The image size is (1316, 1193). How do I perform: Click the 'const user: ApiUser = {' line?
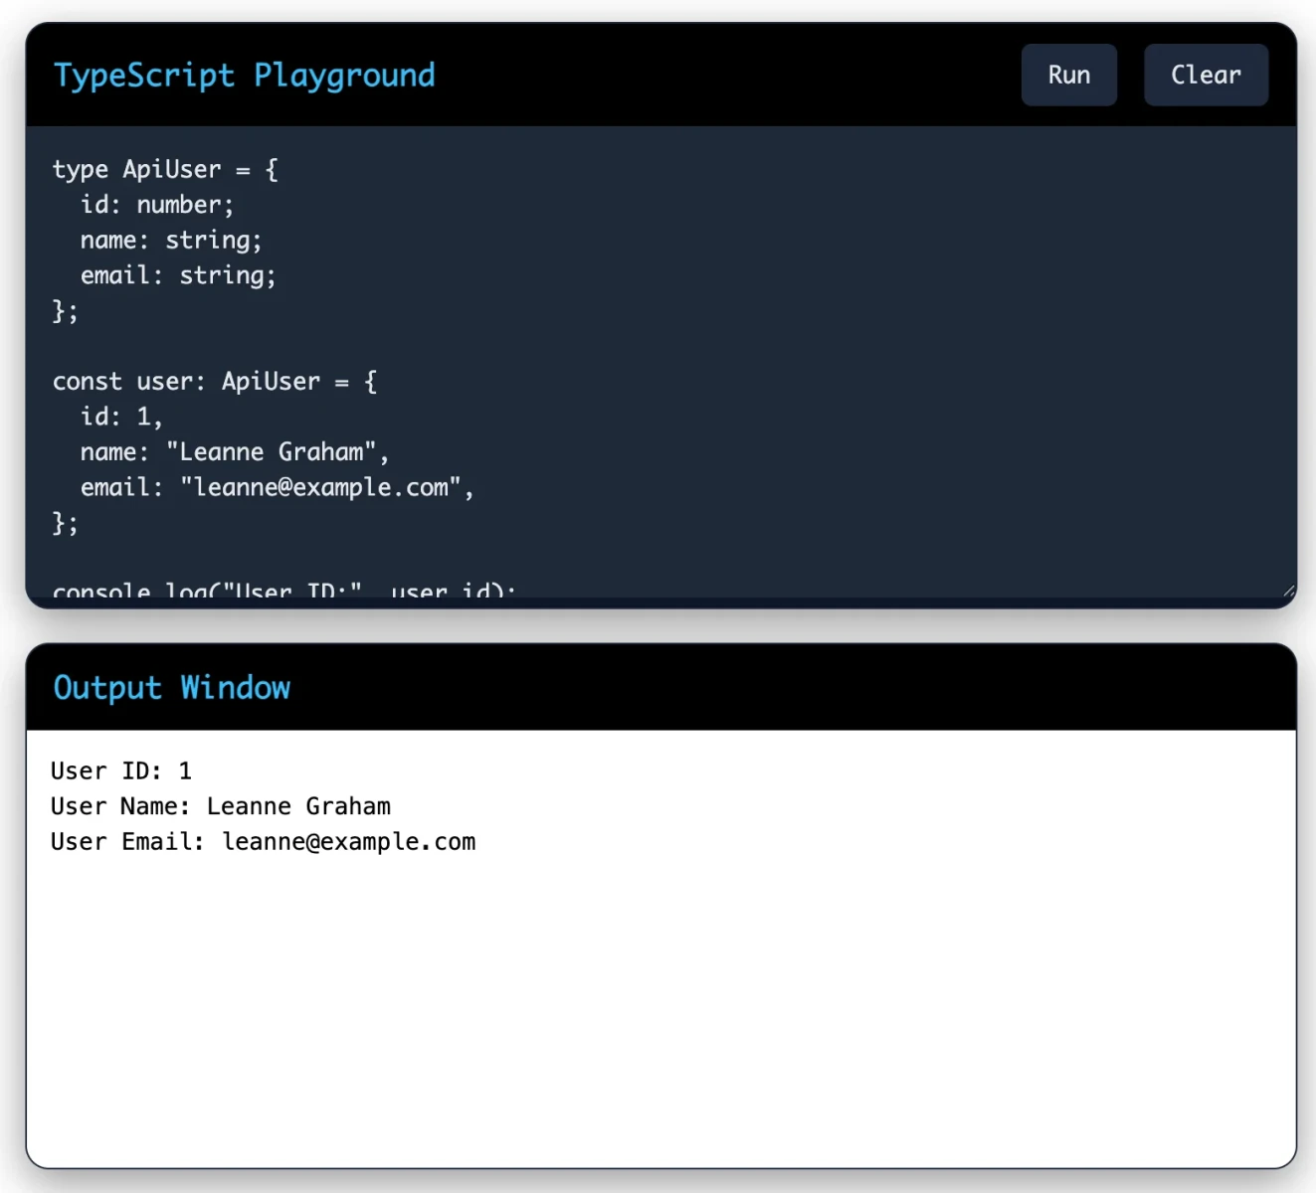215,382
